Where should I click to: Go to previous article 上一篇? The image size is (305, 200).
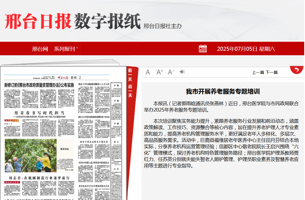258,72
